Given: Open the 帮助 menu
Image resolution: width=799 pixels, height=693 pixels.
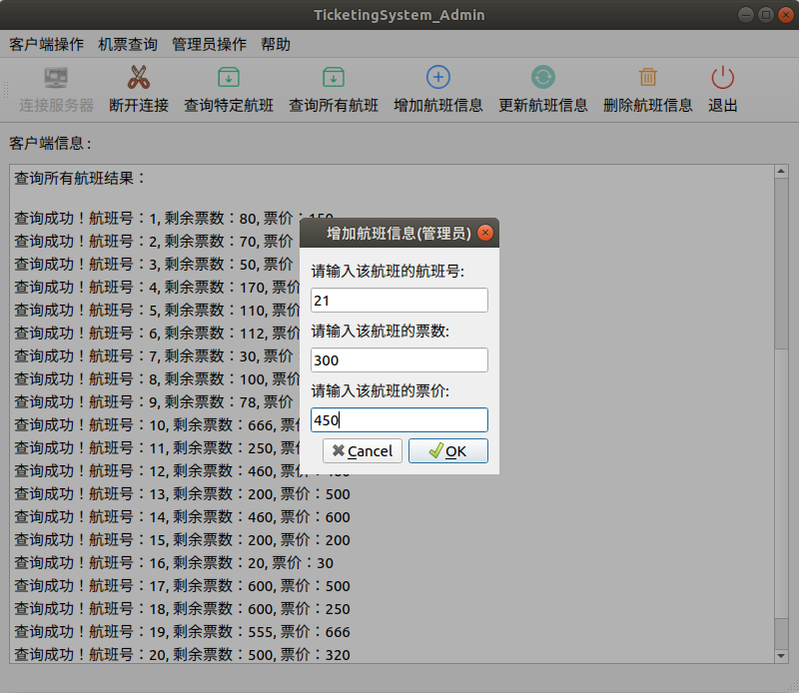Looking at the screenshot, I should coord(276,44).
